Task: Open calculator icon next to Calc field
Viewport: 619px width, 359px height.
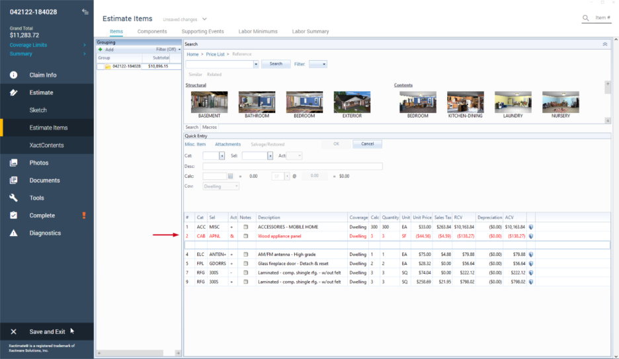Action: 231,177
